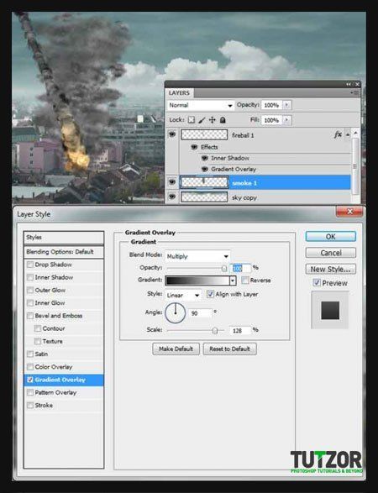Open the layer blend mode Normal dropdown
The image size is (378, 493).
[x=201, y=105]
